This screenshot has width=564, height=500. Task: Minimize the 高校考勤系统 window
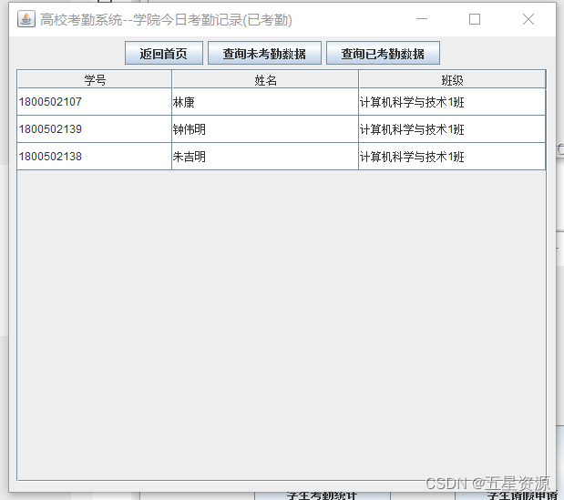click(422, 19)
